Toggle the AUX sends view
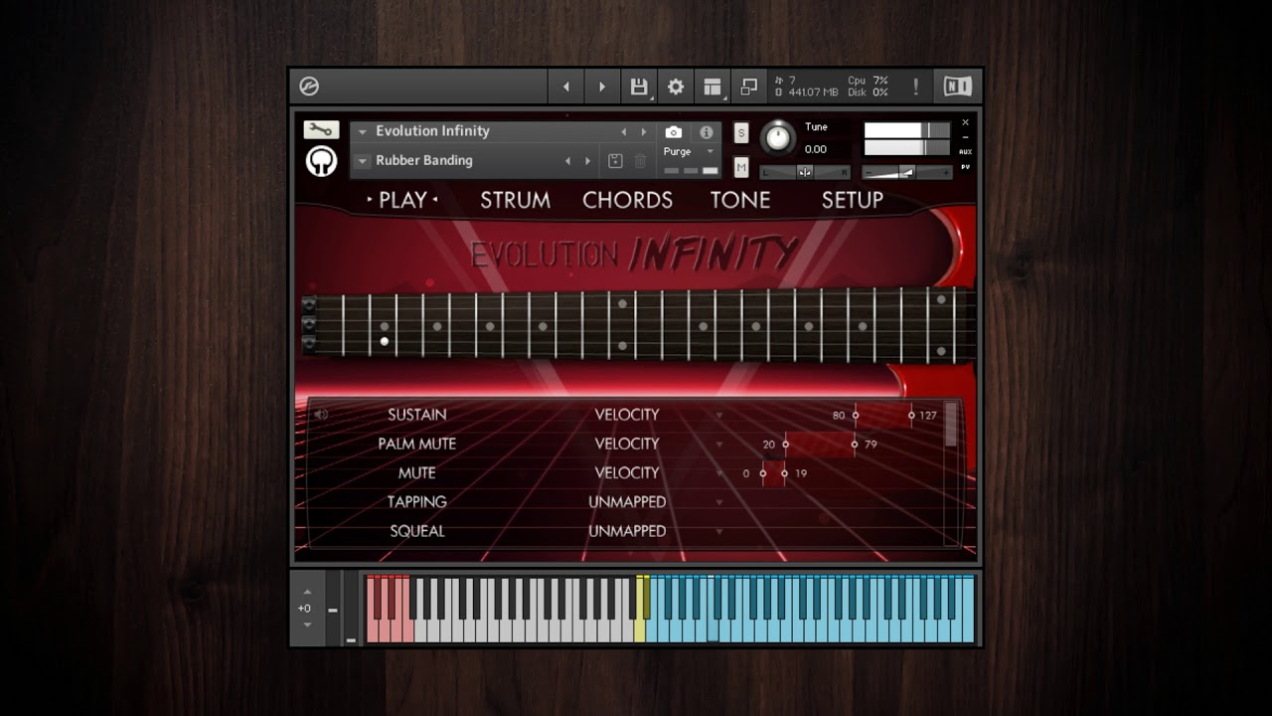 click(x=965, y=151)
